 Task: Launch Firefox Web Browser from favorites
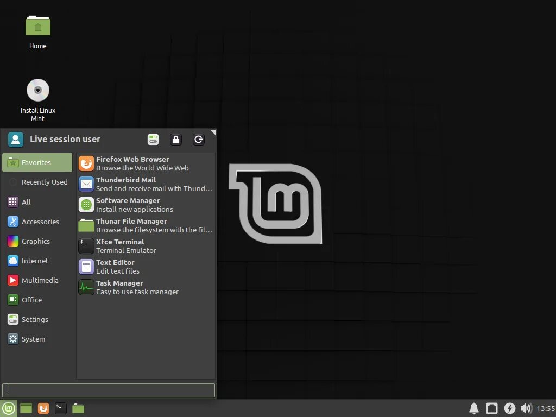(146, 163)
